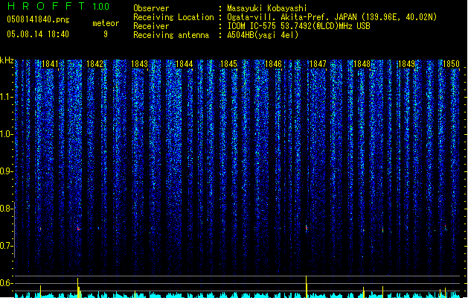Click the A504HB(yagi 4el) antenna text
Image resolution: width=468 pixels, height=298 pixels.
[x=263, y=35]
